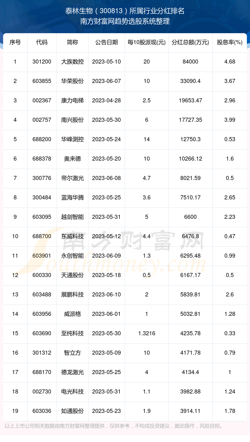
Task: Click stock code 688200
Action: (x=42, y=139)
